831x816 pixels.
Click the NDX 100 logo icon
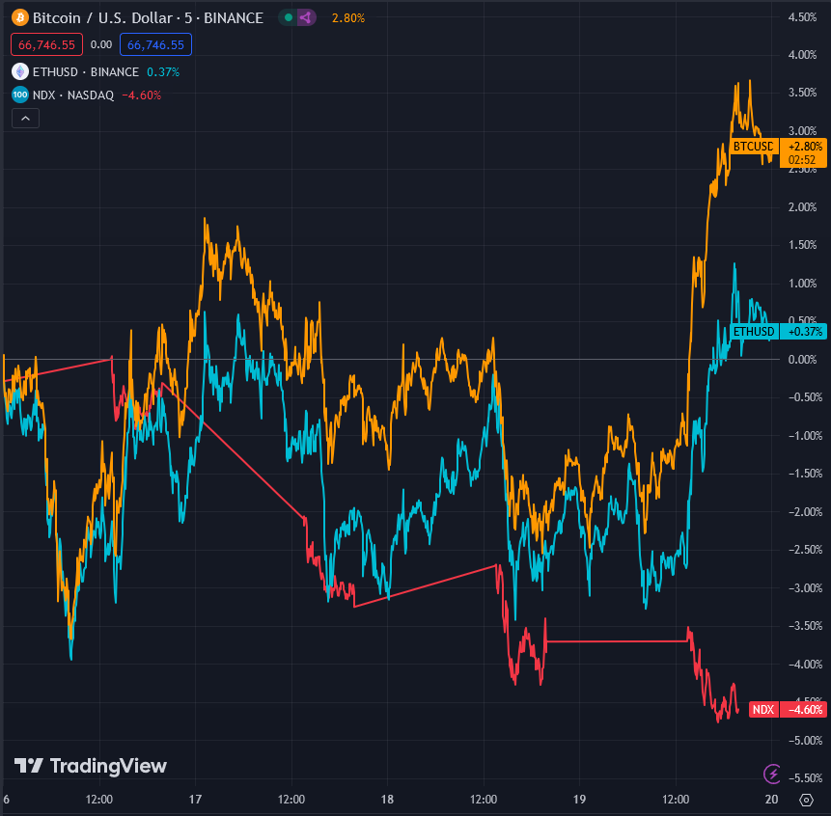[20, 95]
